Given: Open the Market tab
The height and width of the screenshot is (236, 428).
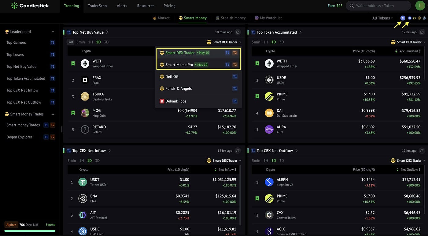Looking at the screenshot, I should (x=161, y=18).
